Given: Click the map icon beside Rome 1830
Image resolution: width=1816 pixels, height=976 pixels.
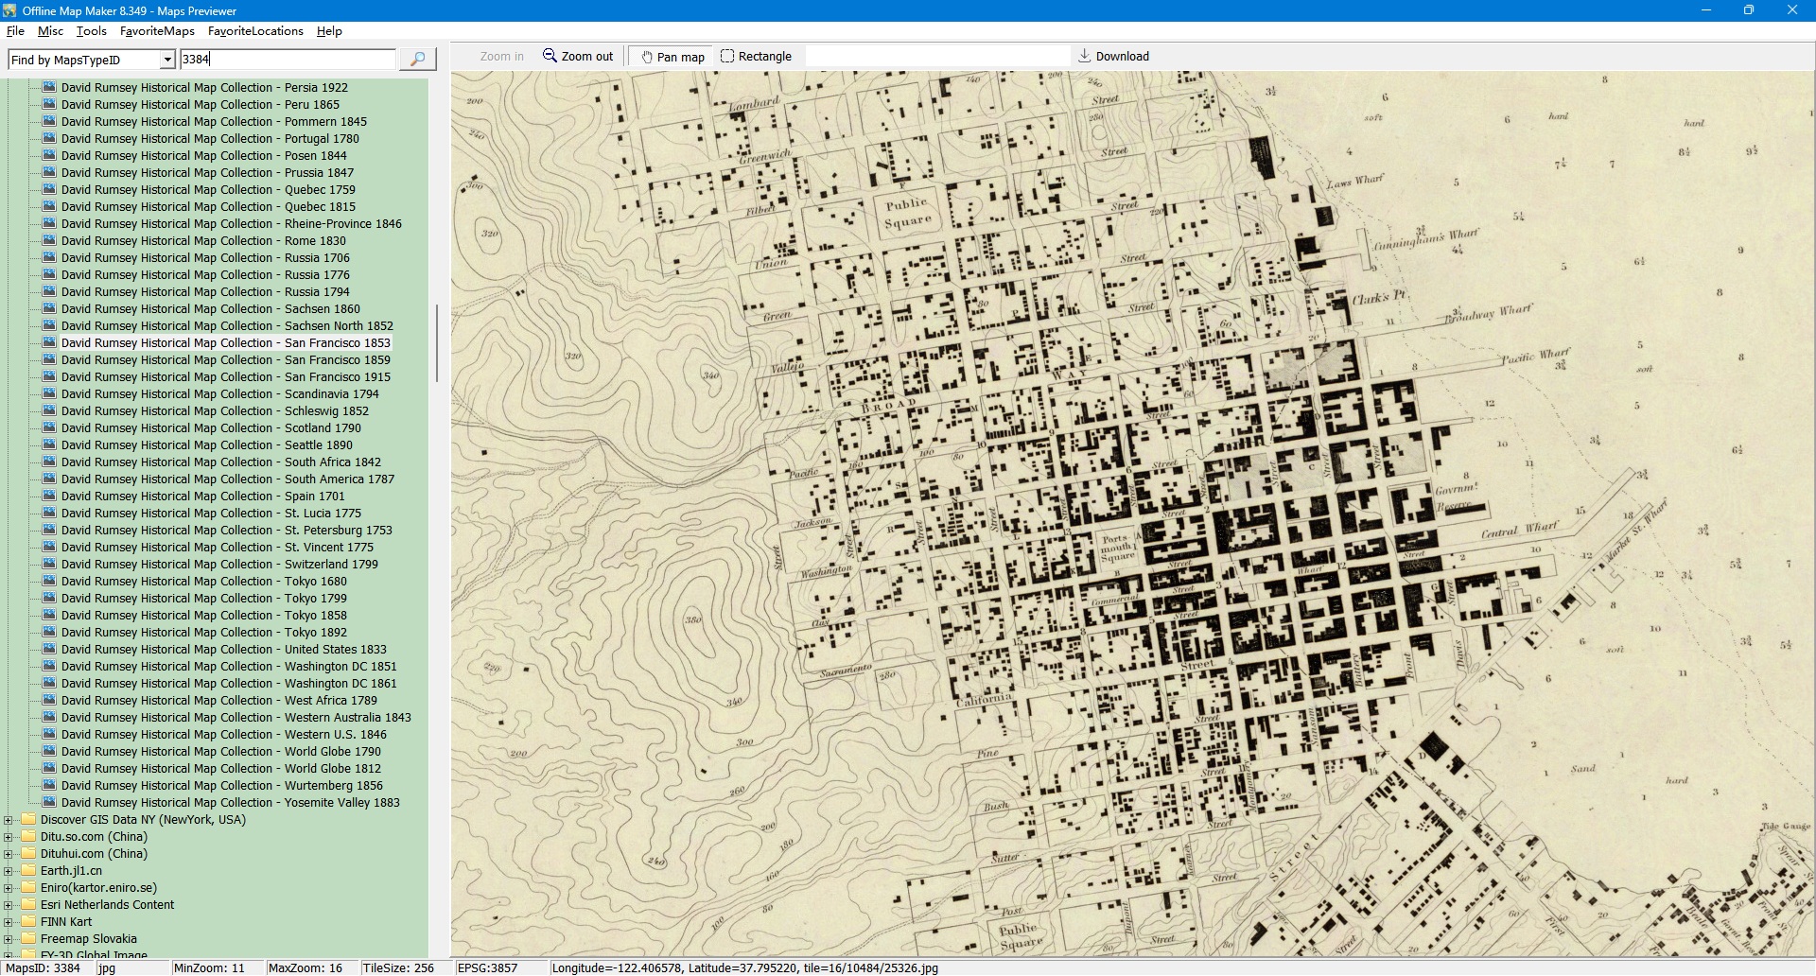Looking at the screenshot, I should tap(49, 241).
